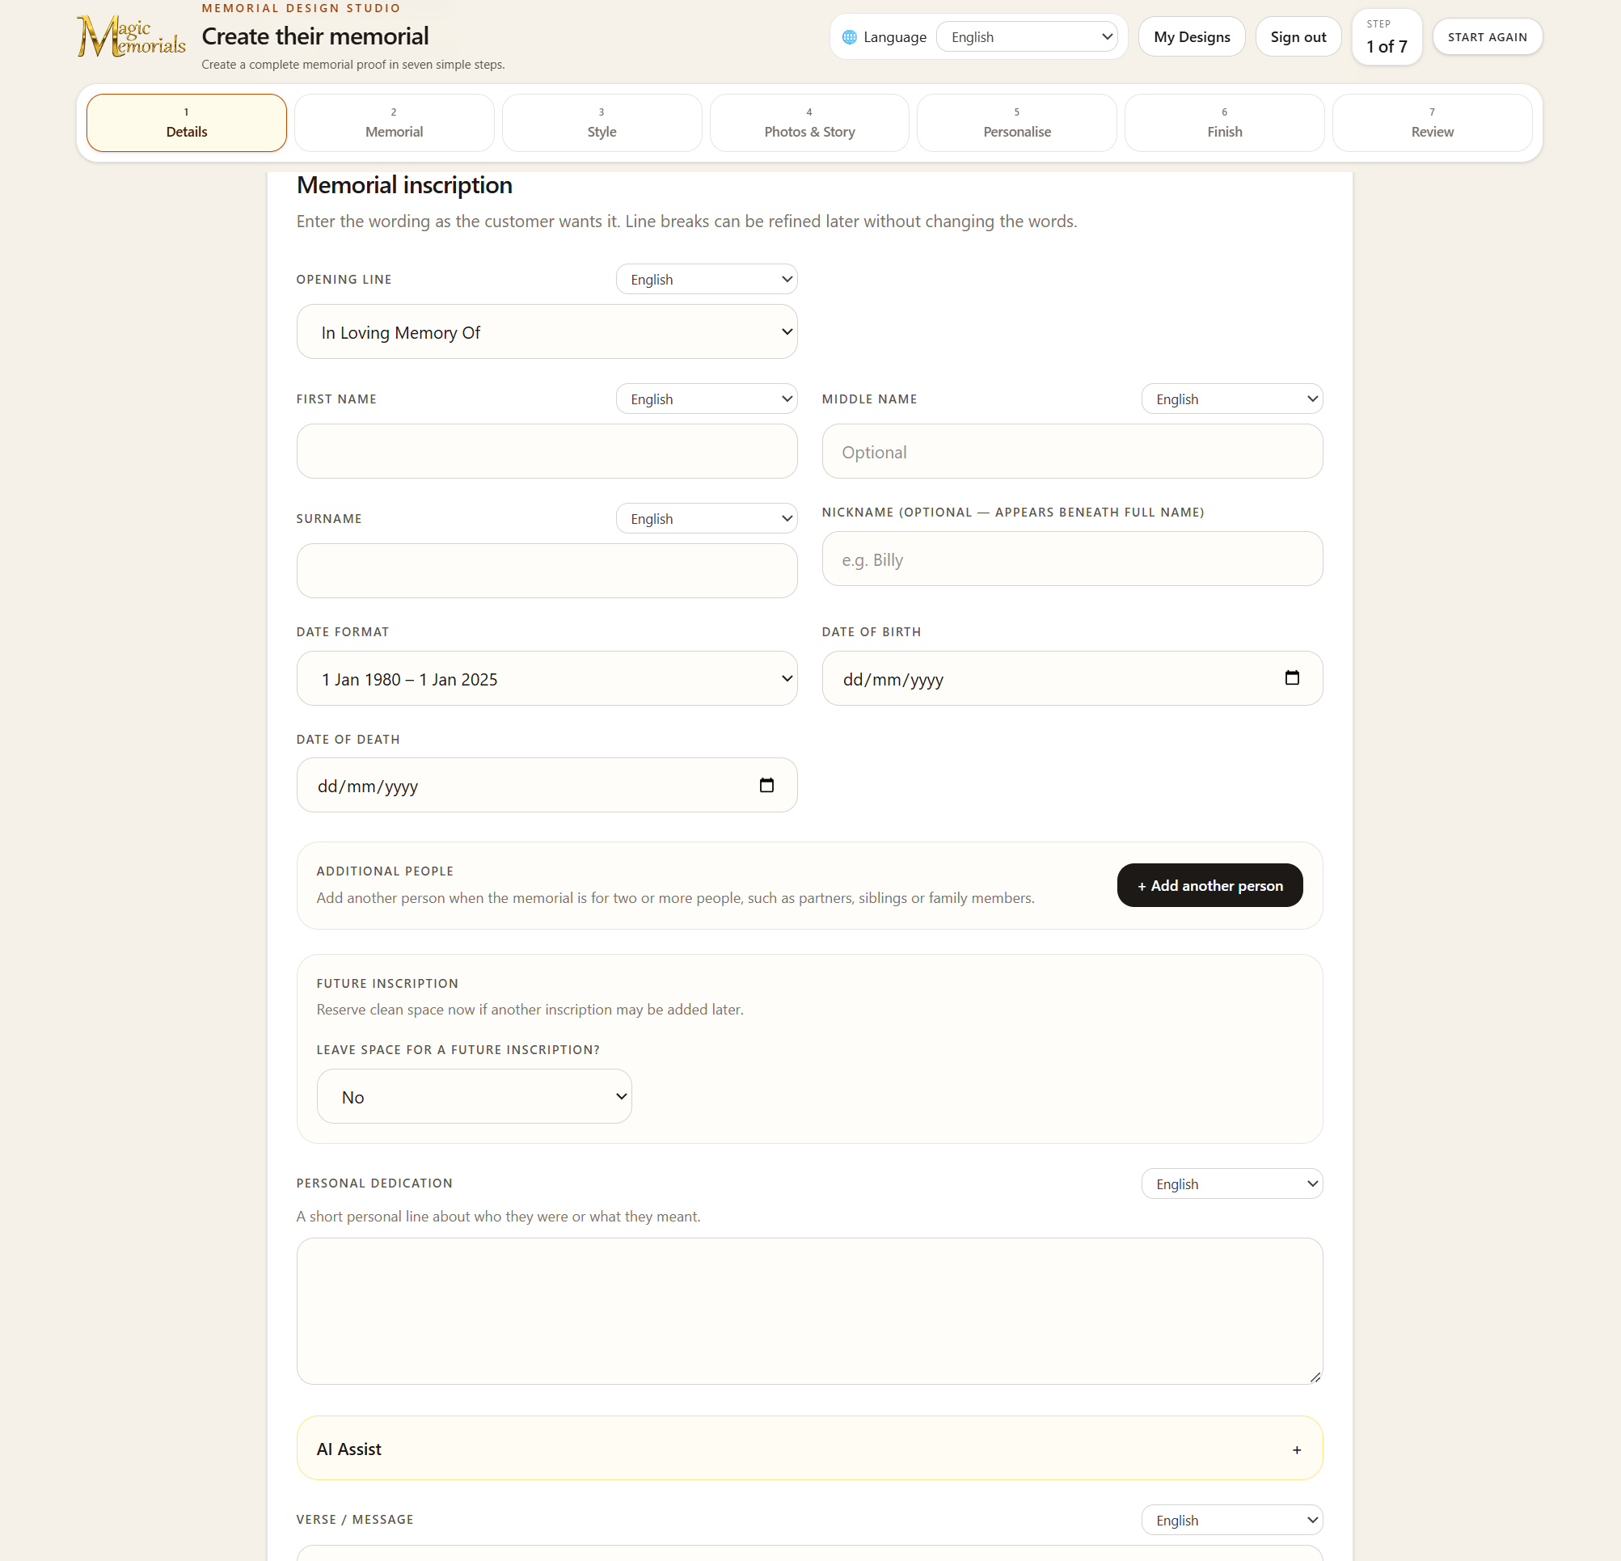The image size is (1621, 1561).
Task: Go to step 2 Memorial tab
Action: point(394,122)
